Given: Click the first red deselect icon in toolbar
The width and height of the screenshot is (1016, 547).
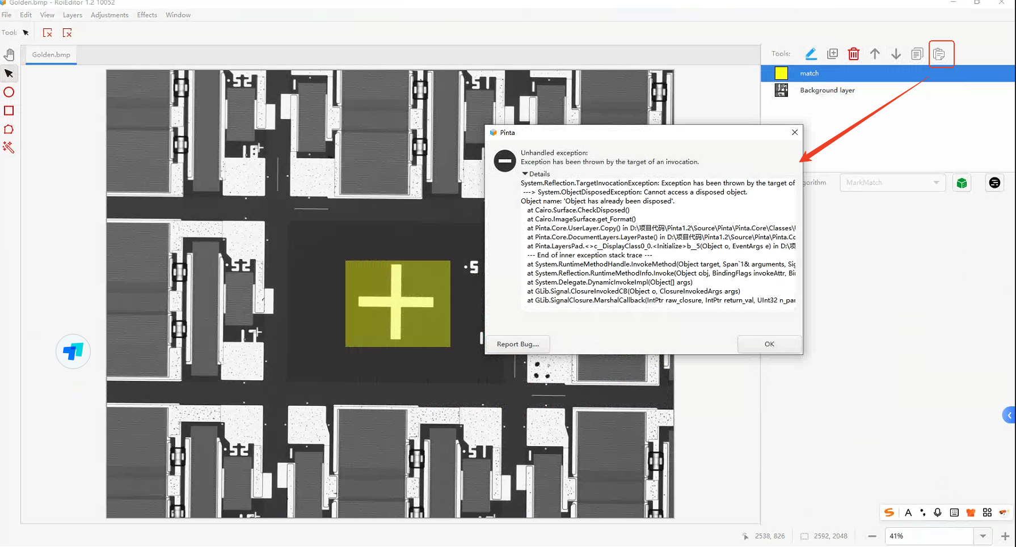Looking at the screenshot, I should (48, 33).
